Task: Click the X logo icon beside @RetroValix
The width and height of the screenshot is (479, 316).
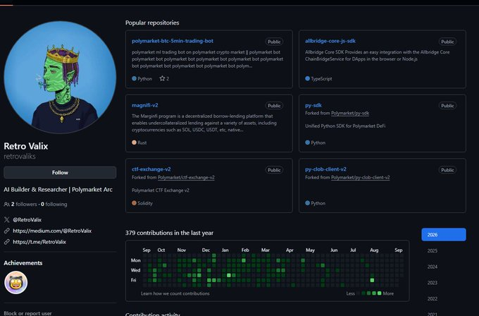Action: coord(7,219)
